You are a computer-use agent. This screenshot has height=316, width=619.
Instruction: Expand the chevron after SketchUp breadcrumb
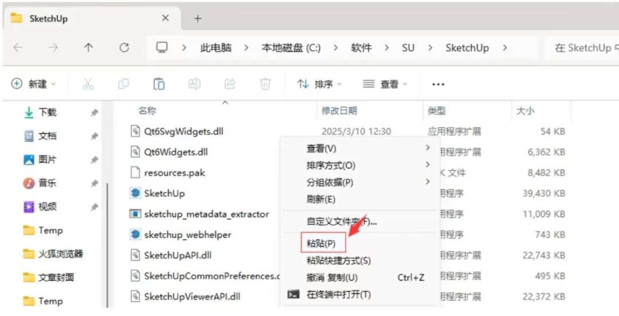click(505, 48)
